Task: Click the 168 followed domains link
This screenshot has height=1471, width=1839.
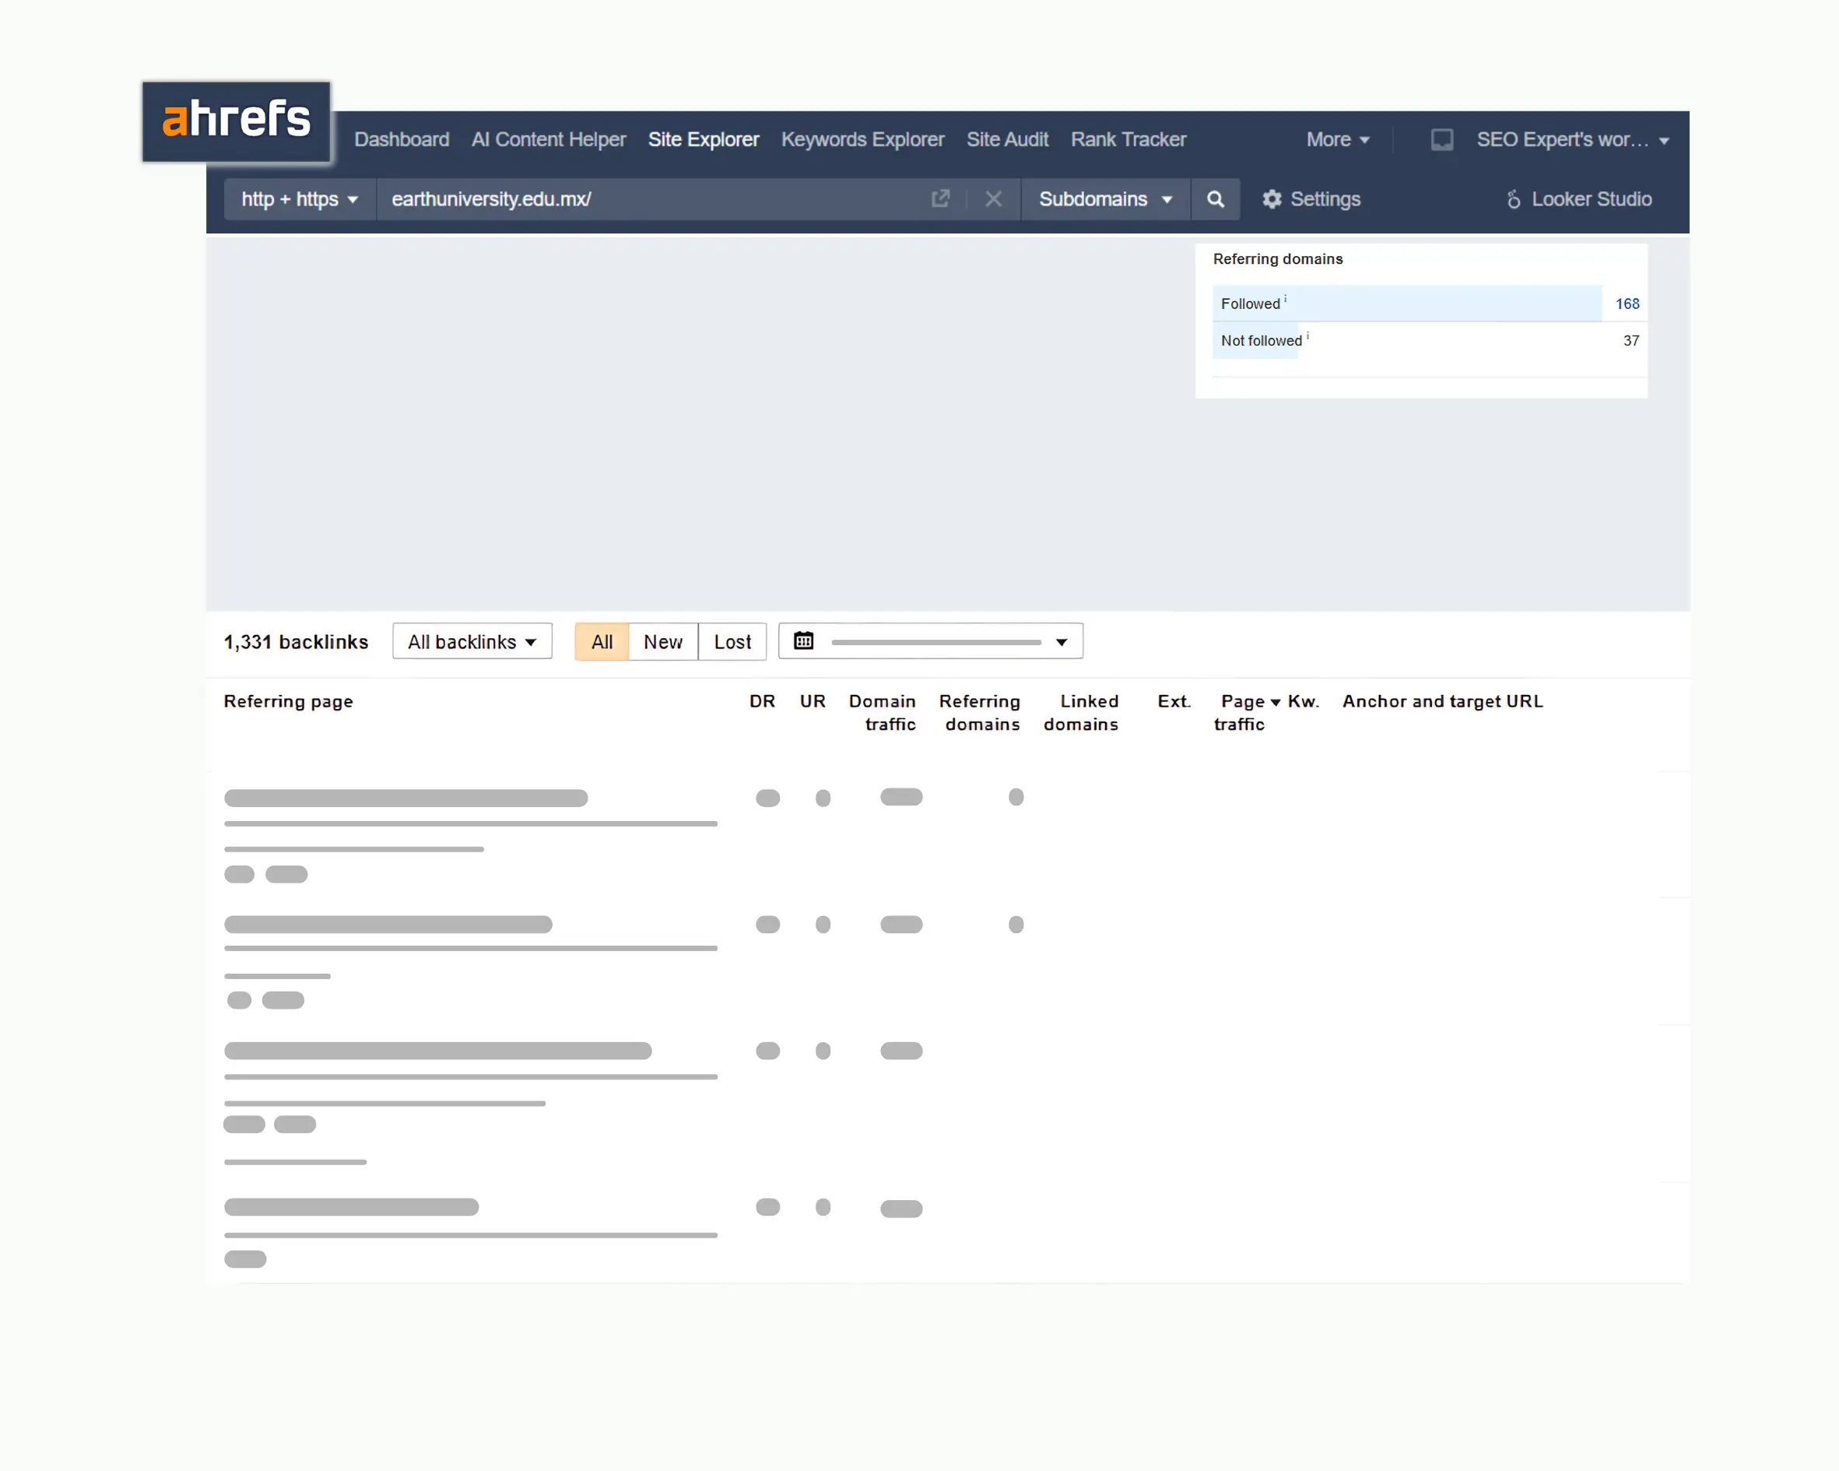Action: (x=1626, y=304)
